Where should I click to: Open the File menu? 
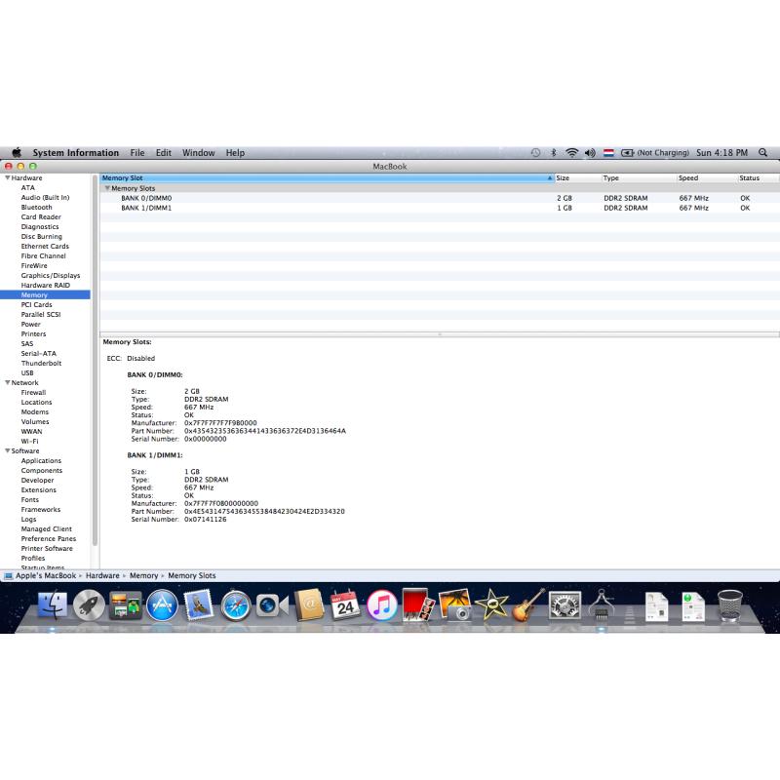pyautogui.click(x=137, y=152)
